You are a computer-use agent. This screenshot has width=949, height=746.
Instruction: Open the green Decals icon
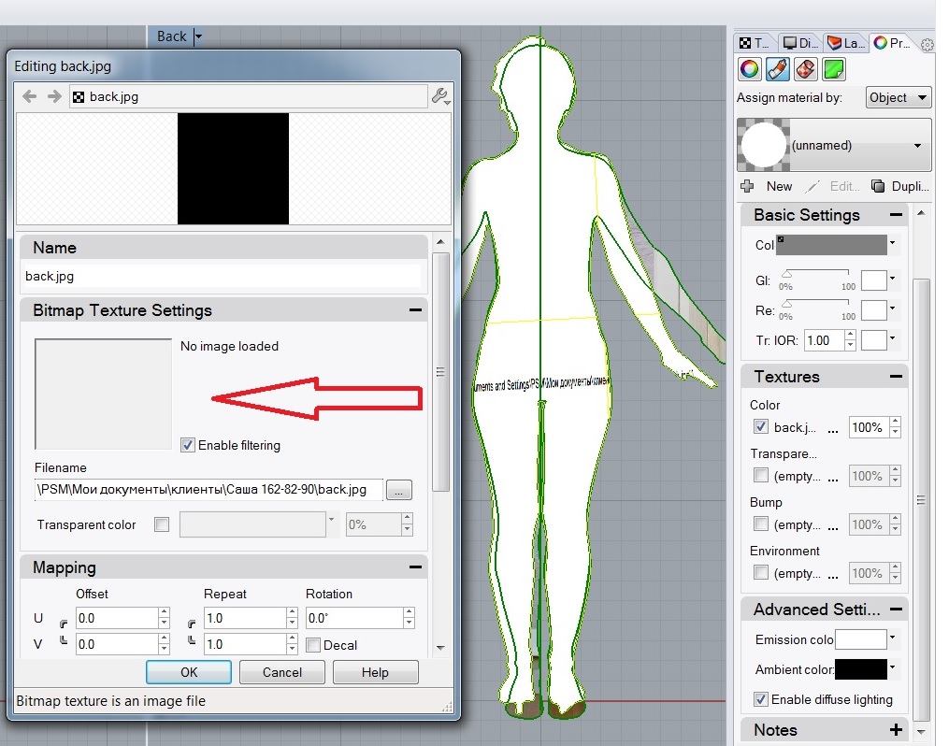click(x=834, y=69)
